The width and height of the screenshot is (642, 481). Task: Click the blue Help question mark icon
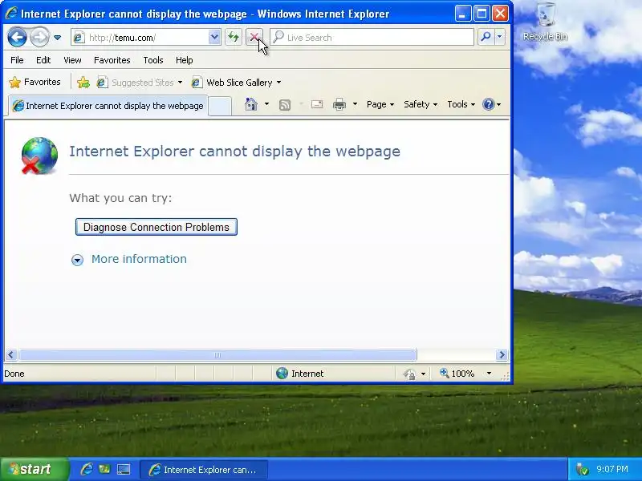coord(489,105)
